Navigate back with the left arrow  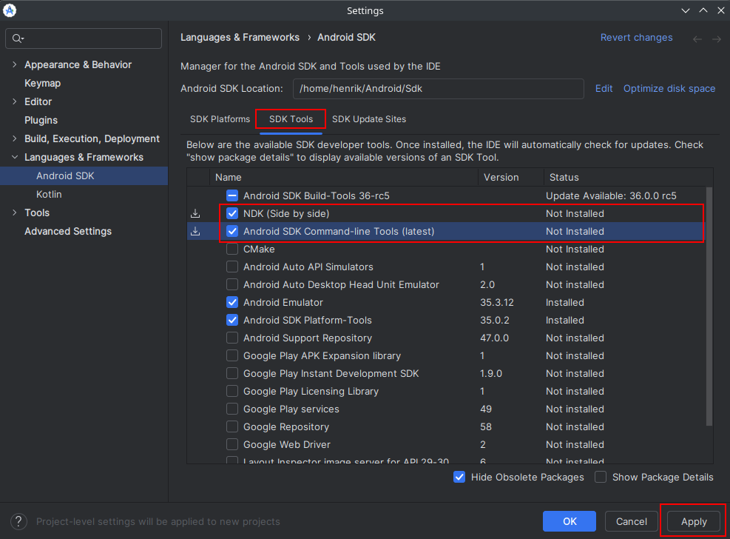(x=697, y=39)
